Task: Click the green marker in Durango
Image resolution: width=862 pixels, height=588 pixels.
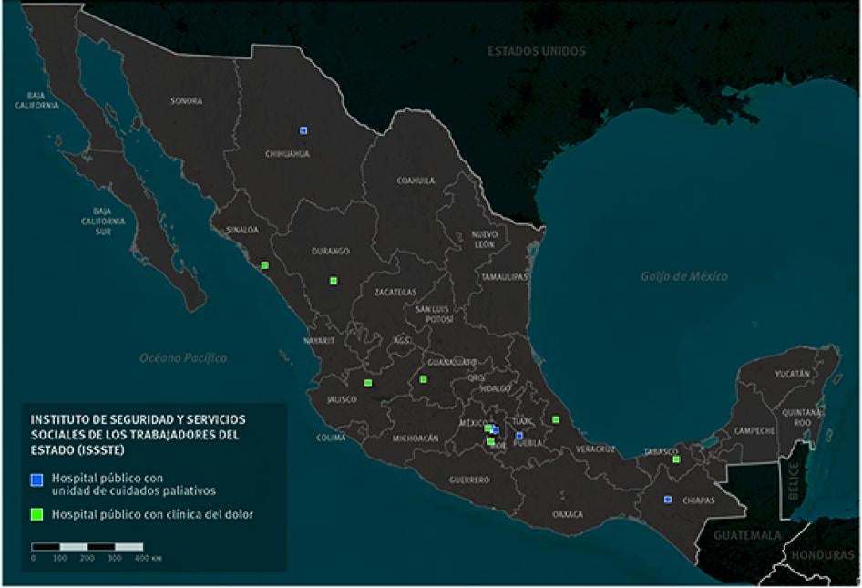Action: [334, 280]
